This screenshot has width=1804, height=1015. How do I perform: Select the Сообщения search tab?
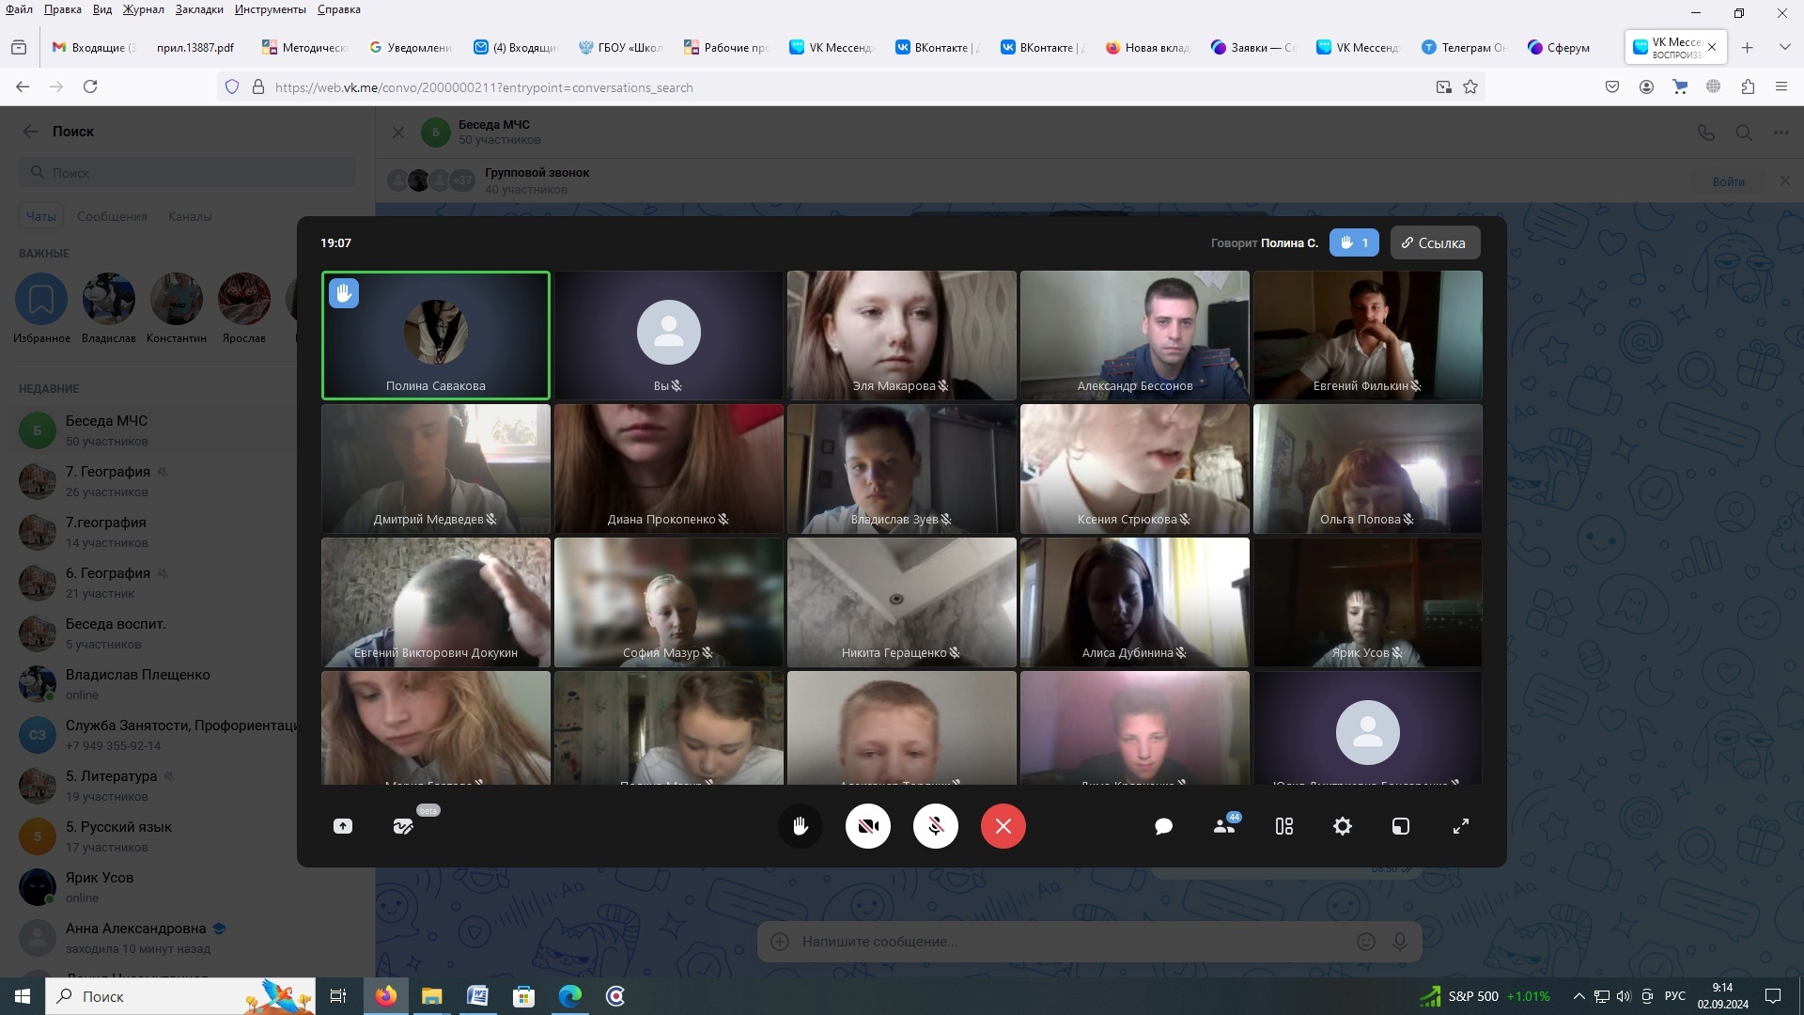coord(112,216)
